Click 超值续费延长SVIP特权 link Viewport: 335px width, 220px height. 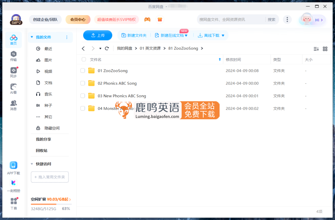(116, 20)
